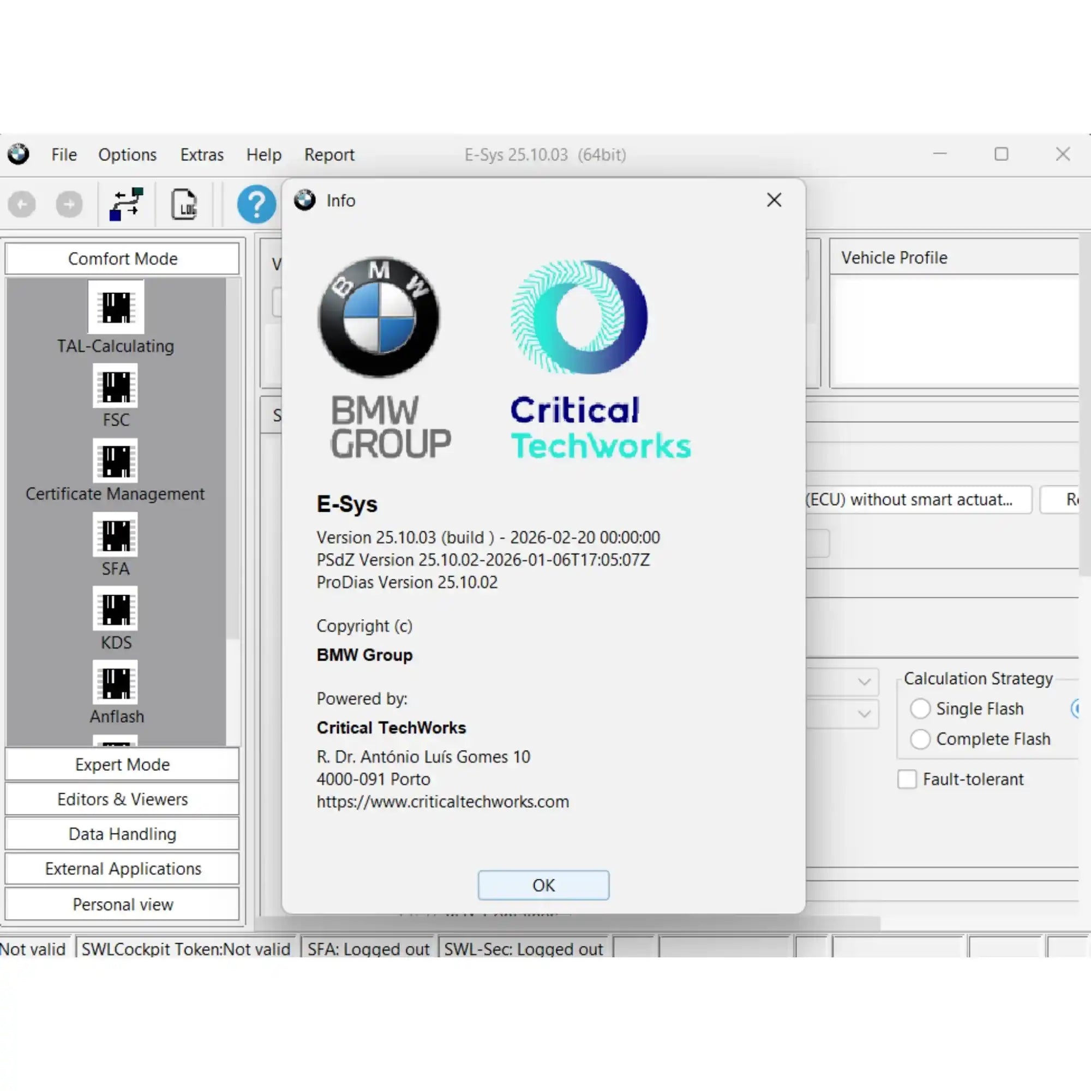Open the External Applications section

122,868
